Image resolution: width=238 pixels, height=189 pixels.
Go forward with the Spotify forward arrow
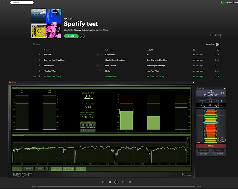point(6,2)
